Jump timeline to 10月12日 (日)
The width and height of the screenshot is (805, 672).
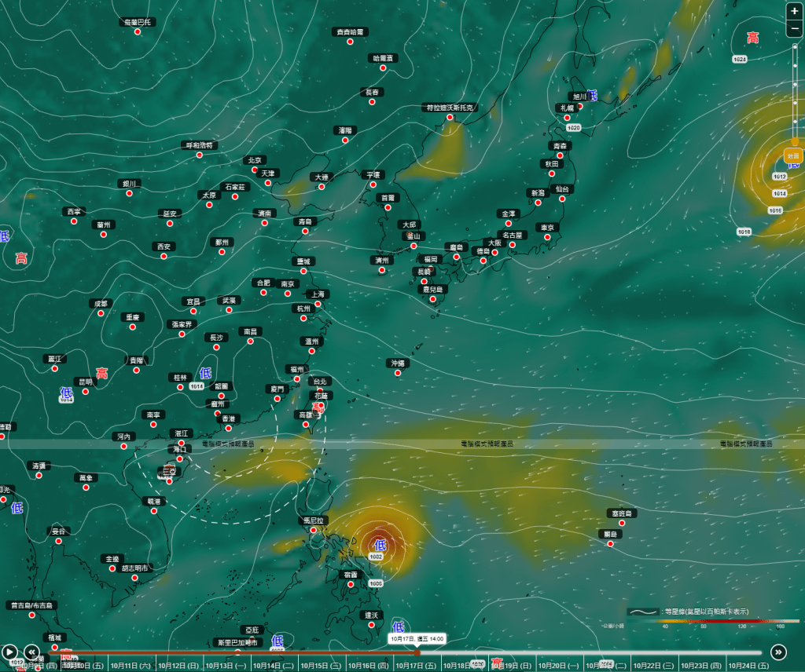[176, 666]
